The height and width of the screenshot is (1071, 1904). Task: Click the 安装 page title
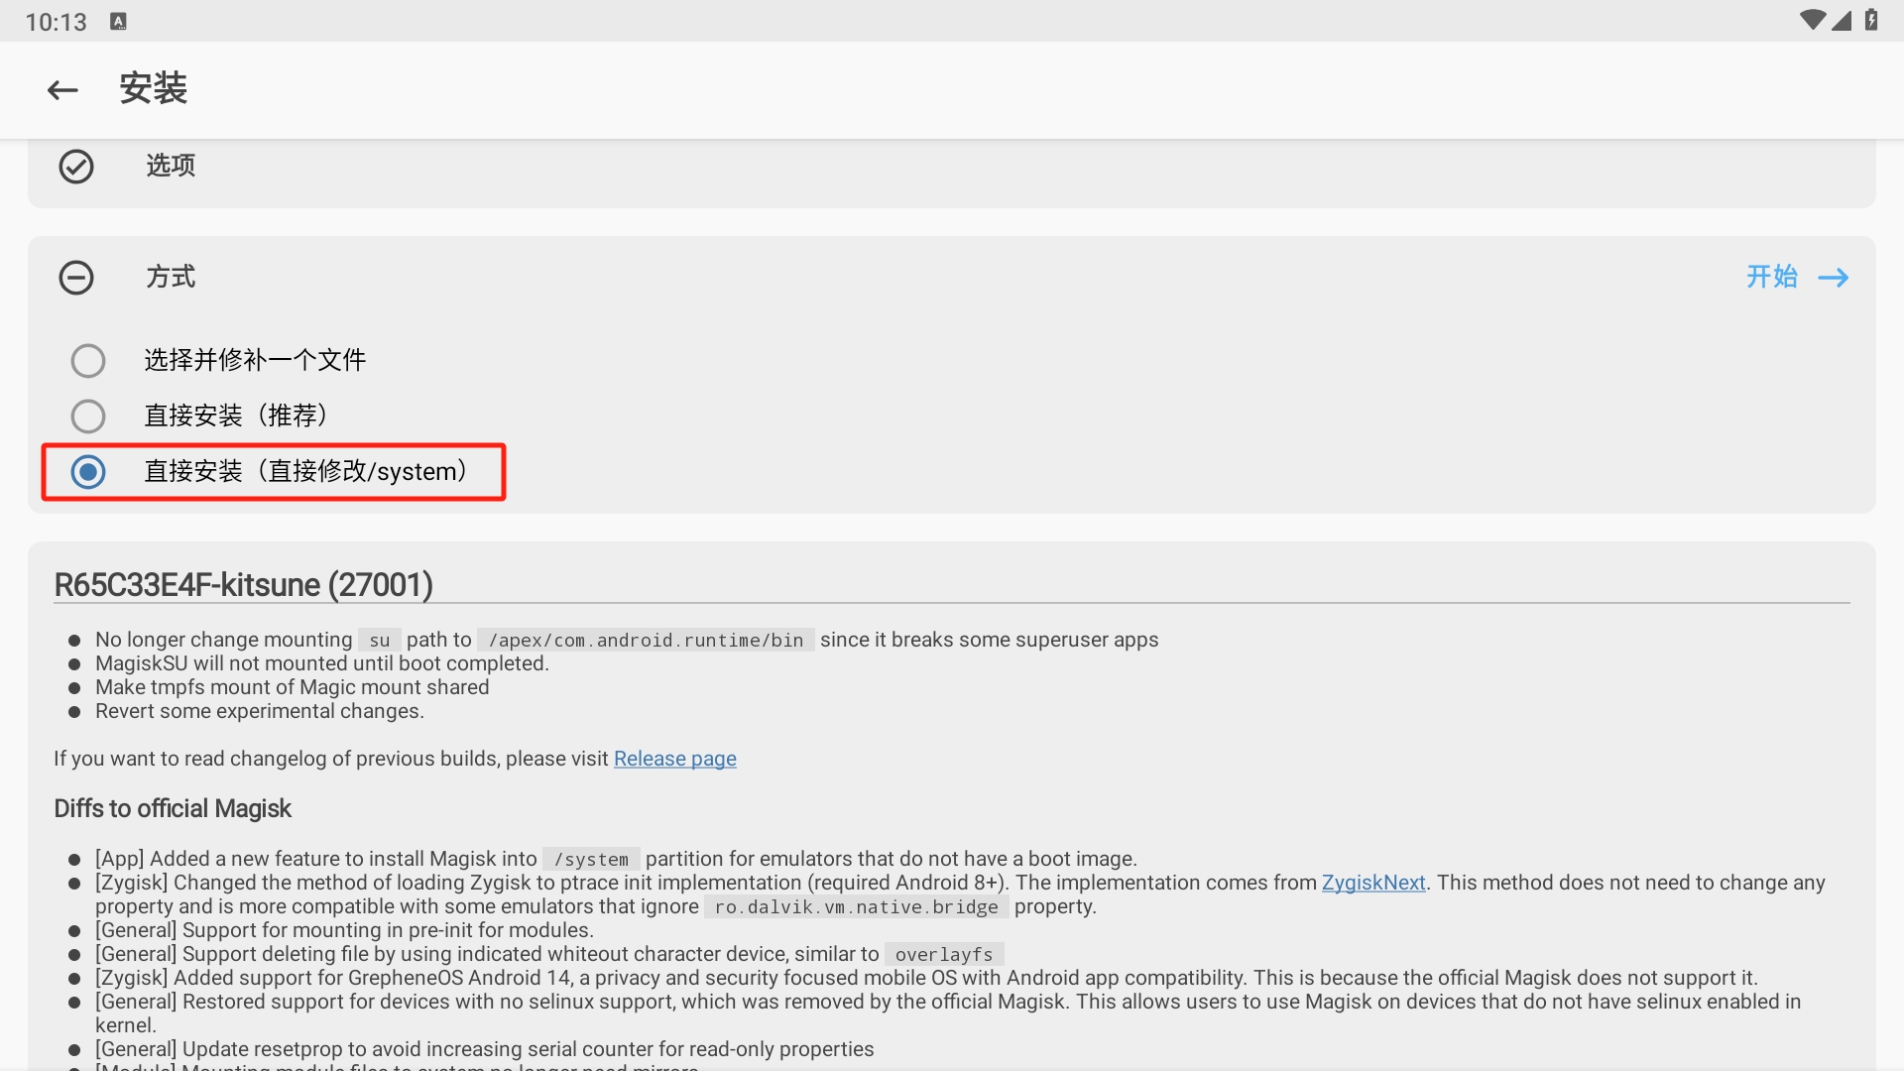coord(154,88)
